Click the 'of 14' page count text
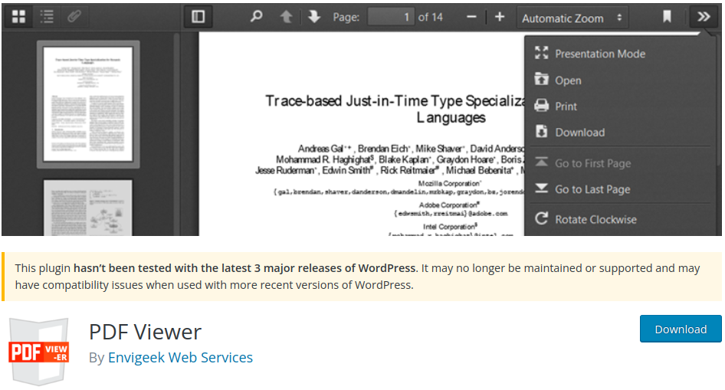This screenshot has height=390, width=725. [x=431, y=17]
